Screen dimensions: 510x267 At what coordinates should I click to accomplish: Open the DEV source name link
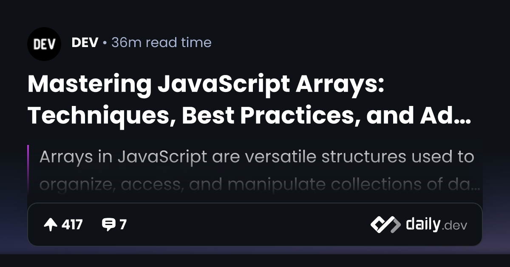[x=85, y=42]
